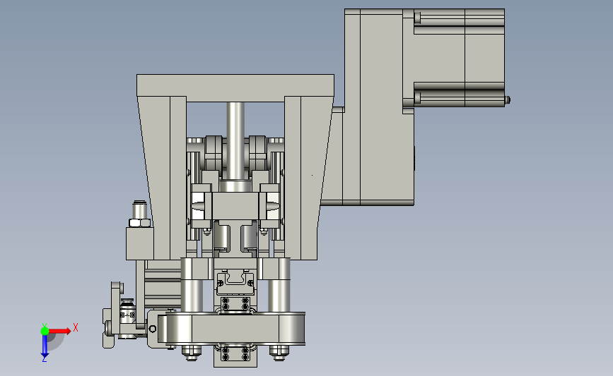The width and height of the screenshot is (613, 376).
Task: Select the left tapered side plate of the frame
Action: tap(161, 178)
